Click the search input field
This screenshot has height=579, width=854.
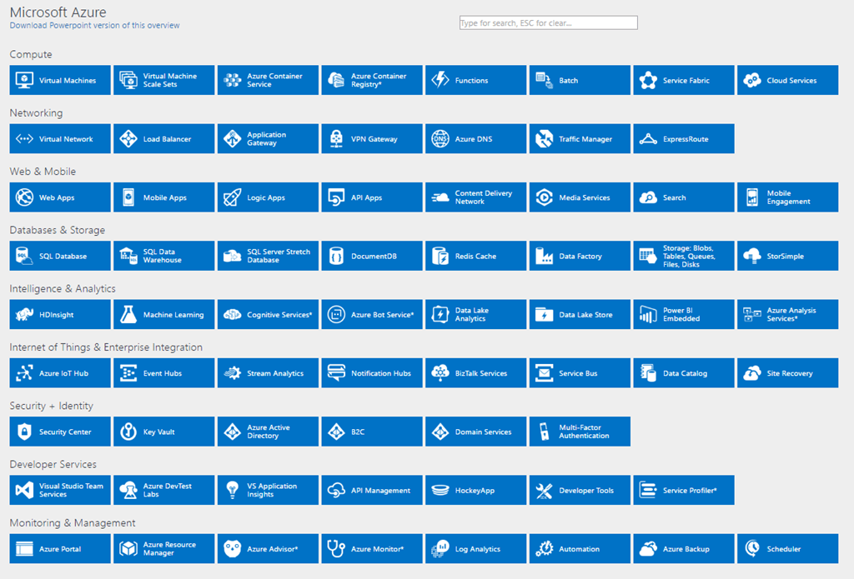coord(549,22)
